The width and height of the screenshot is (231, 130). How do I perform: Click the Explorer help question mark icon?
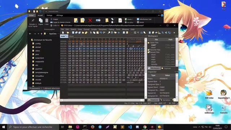point(162,15)
